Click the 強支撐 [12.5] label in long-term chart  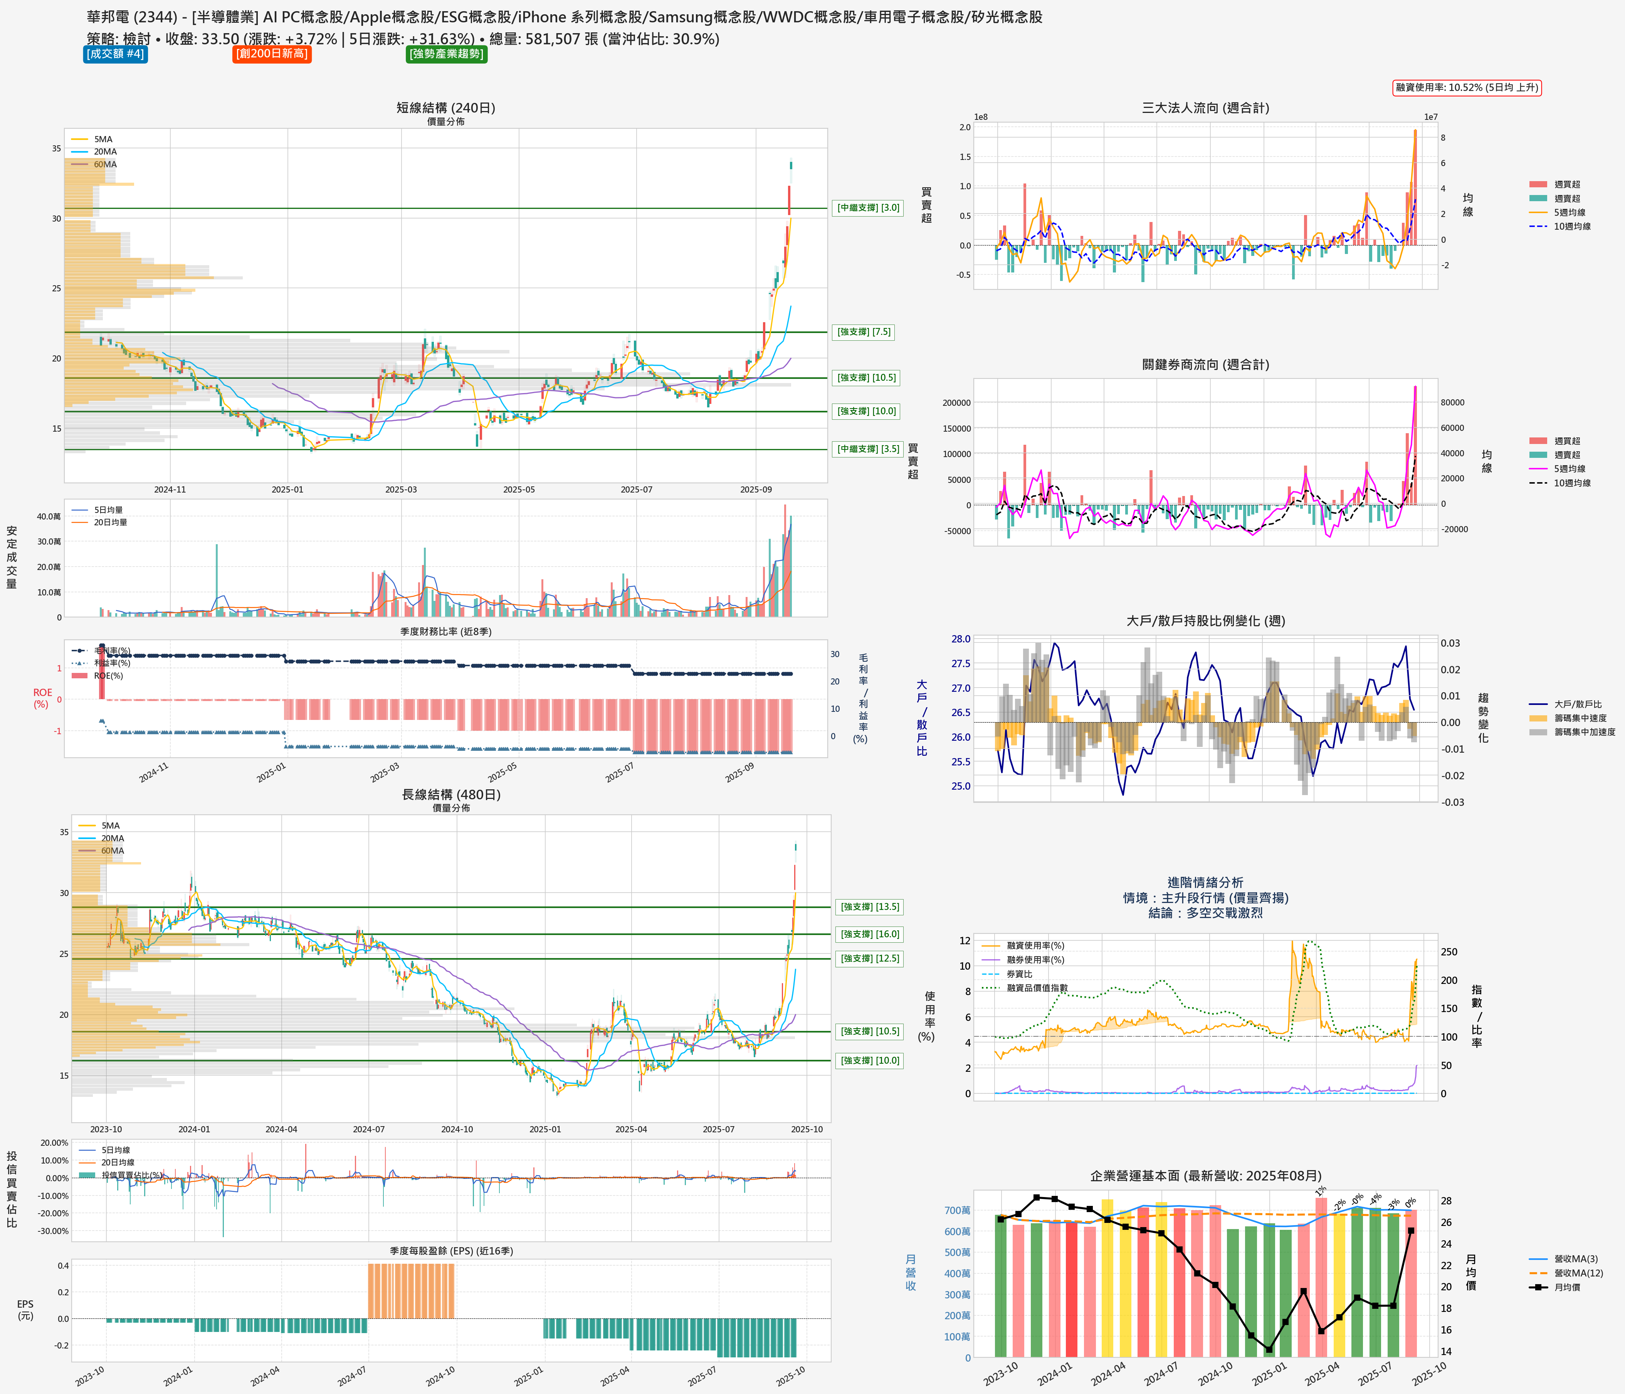[870, 958]
